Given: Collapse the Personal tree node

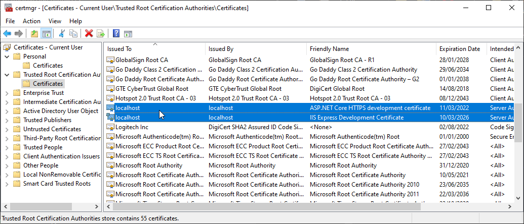Looking at the screenshot, I should pyautogui.click(x=7, y=57).
